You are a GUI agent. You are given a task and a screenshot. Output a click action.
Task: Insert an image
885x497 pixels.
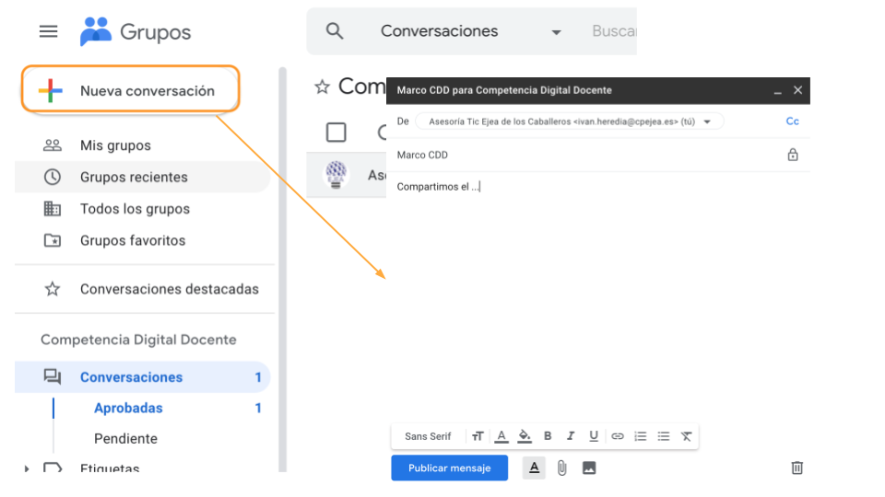pos(589,468)
